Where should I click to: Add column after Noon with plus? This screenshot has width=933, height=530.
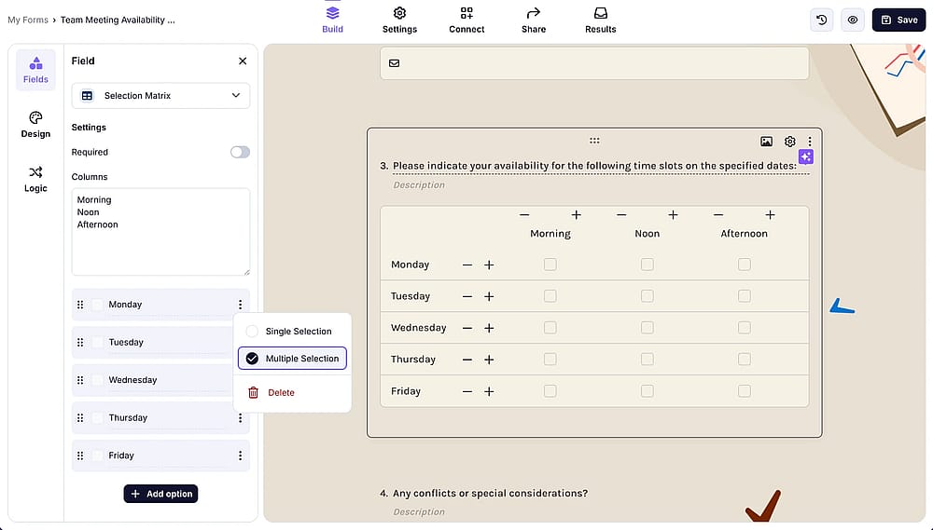tap(673, 215)
